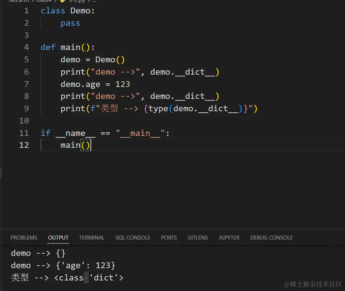Open the GITLENS panel tab
Image resolution: width=345 pixels, height=291 pixels.
click(x=198, y=238)
